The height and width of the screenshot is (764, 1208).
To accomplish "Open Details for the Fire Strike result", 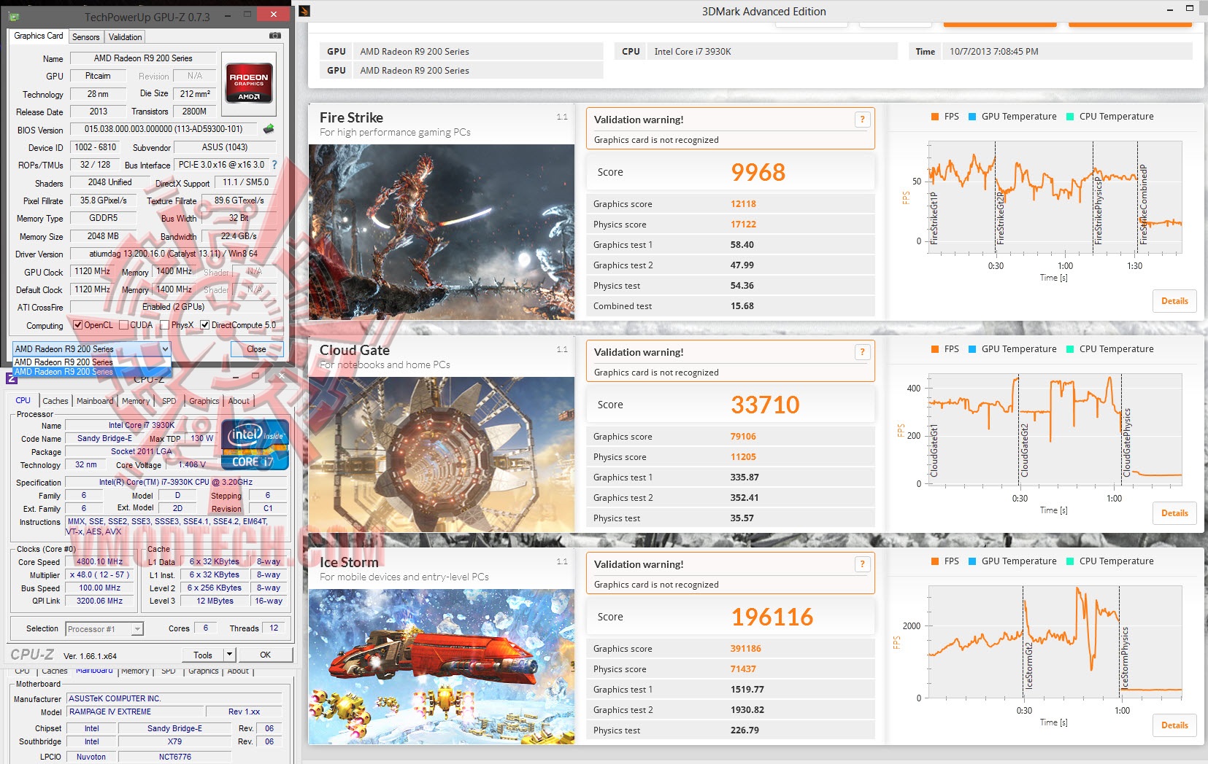I will (x=1174, y=300).
